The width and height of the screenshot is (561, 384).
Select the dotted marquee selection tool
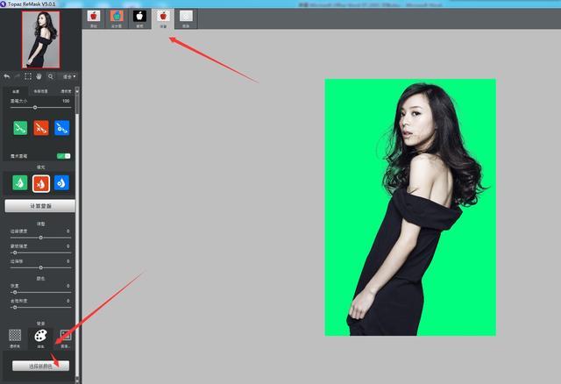(x=28, y=76)
